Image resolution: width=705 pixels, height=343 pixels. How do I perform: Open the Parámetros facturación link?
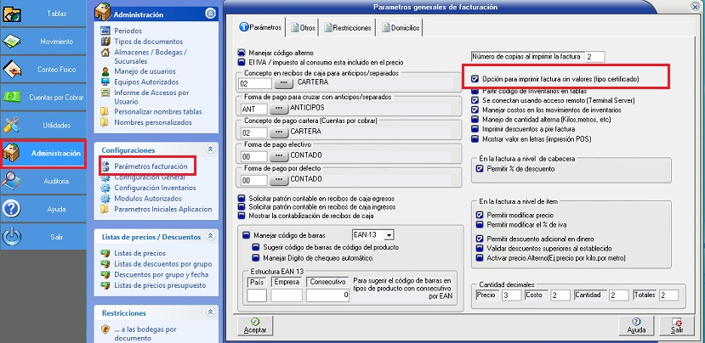149,166
